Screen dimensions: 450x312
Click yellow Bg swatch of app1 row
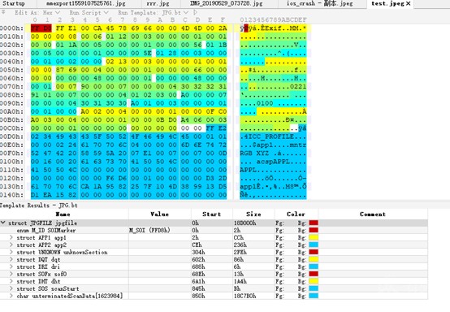pyautogui.click(x=314, y=237)
